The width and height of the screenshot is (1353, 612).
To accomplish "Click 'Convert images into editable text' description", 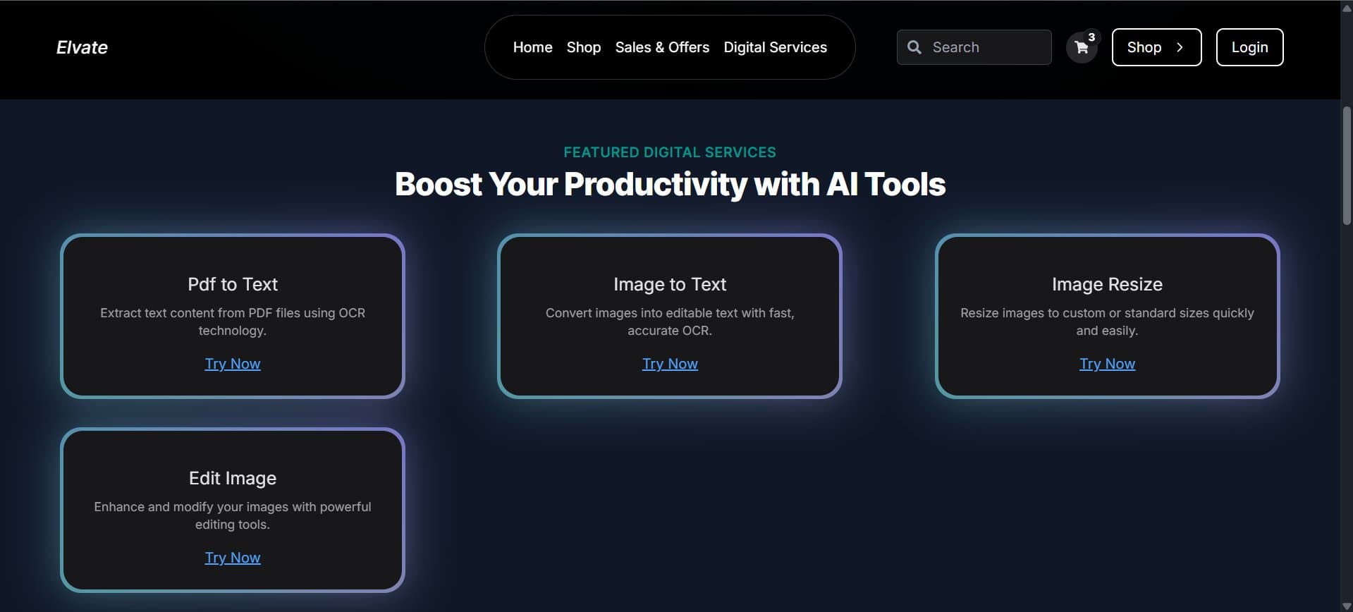I will [670, 322].
